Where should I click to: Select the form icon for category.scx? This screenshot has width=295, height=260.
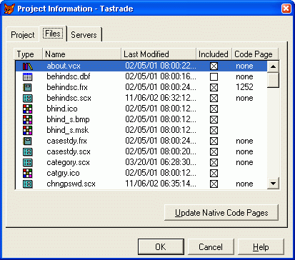click(x=27, y=162)
